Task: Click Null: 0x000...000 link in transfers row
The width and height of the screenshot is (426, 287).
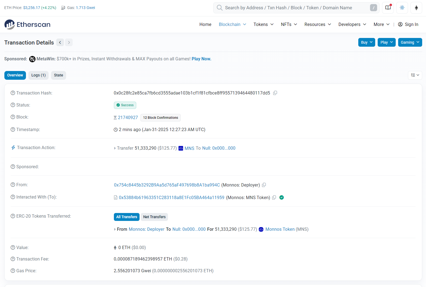Action: pyautogui.click(x=189, y=229)
